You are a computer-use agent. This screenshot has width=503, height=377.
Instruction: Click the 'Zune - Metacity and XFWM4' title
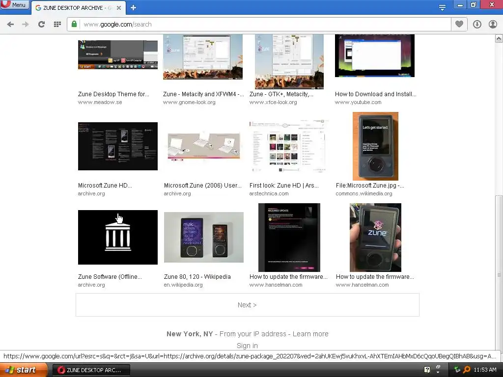click(203, 94)
